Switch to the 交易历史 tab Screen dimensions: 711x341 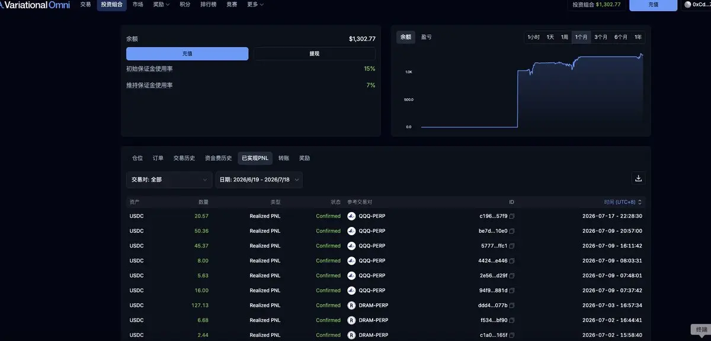point(184,158)
